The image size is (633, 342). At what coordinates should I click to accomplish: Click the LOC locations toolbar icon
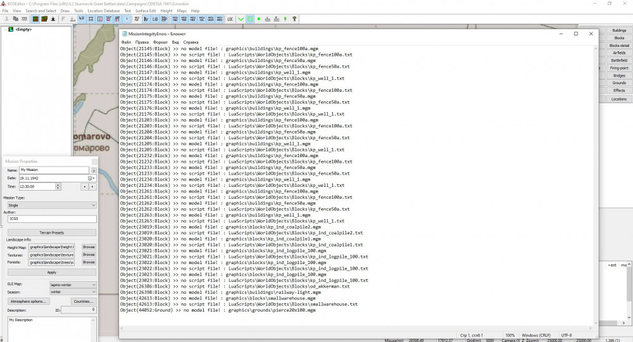pos(230,19)
